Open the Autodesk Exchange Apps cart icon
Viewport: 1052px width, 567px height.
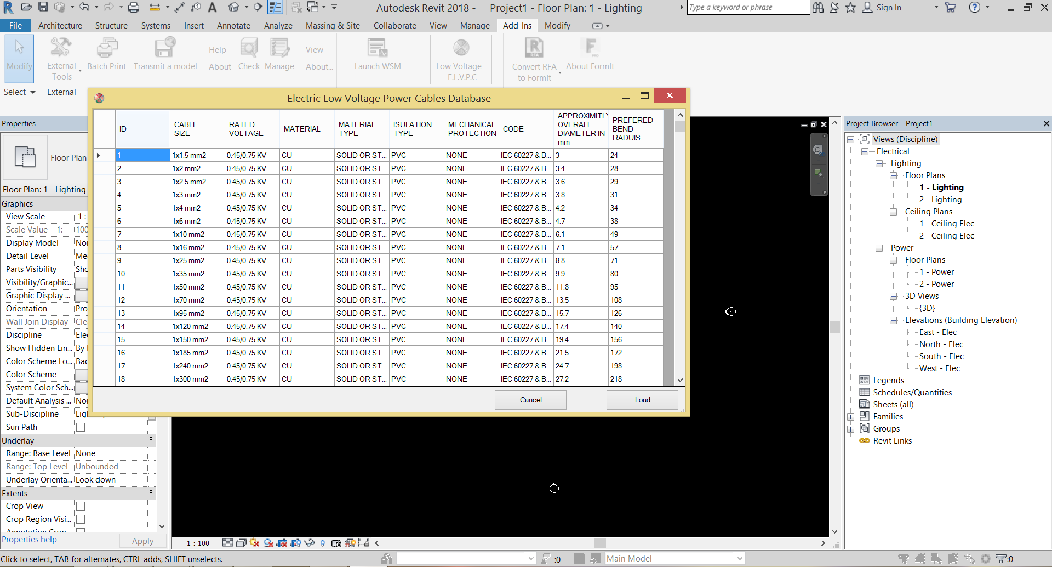point(950,8)
